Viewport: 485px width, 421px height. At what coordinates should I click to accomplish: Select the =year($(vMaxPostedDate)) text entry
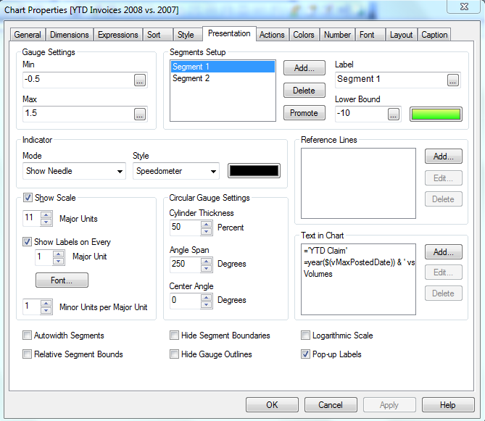point(359,262)
